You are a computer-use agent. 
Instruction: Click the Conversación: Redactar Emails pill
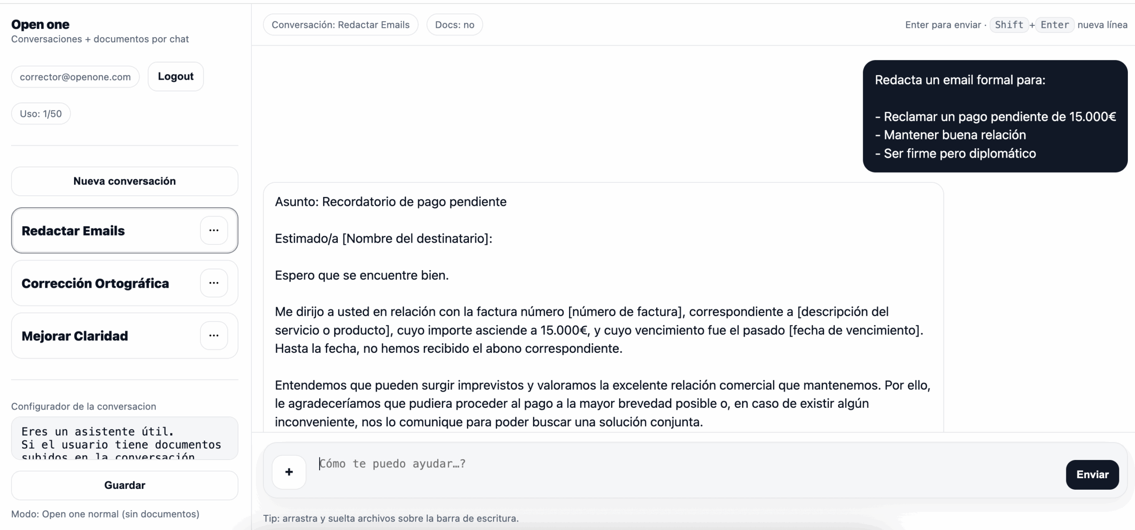pyautogui.click(x=340, y=24)
